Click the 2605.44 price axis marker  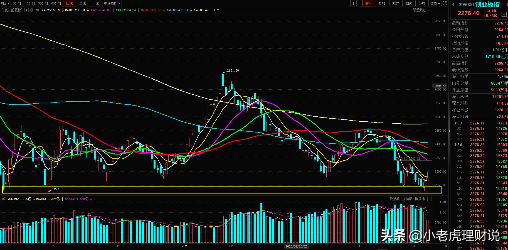(x=440, y=86)
